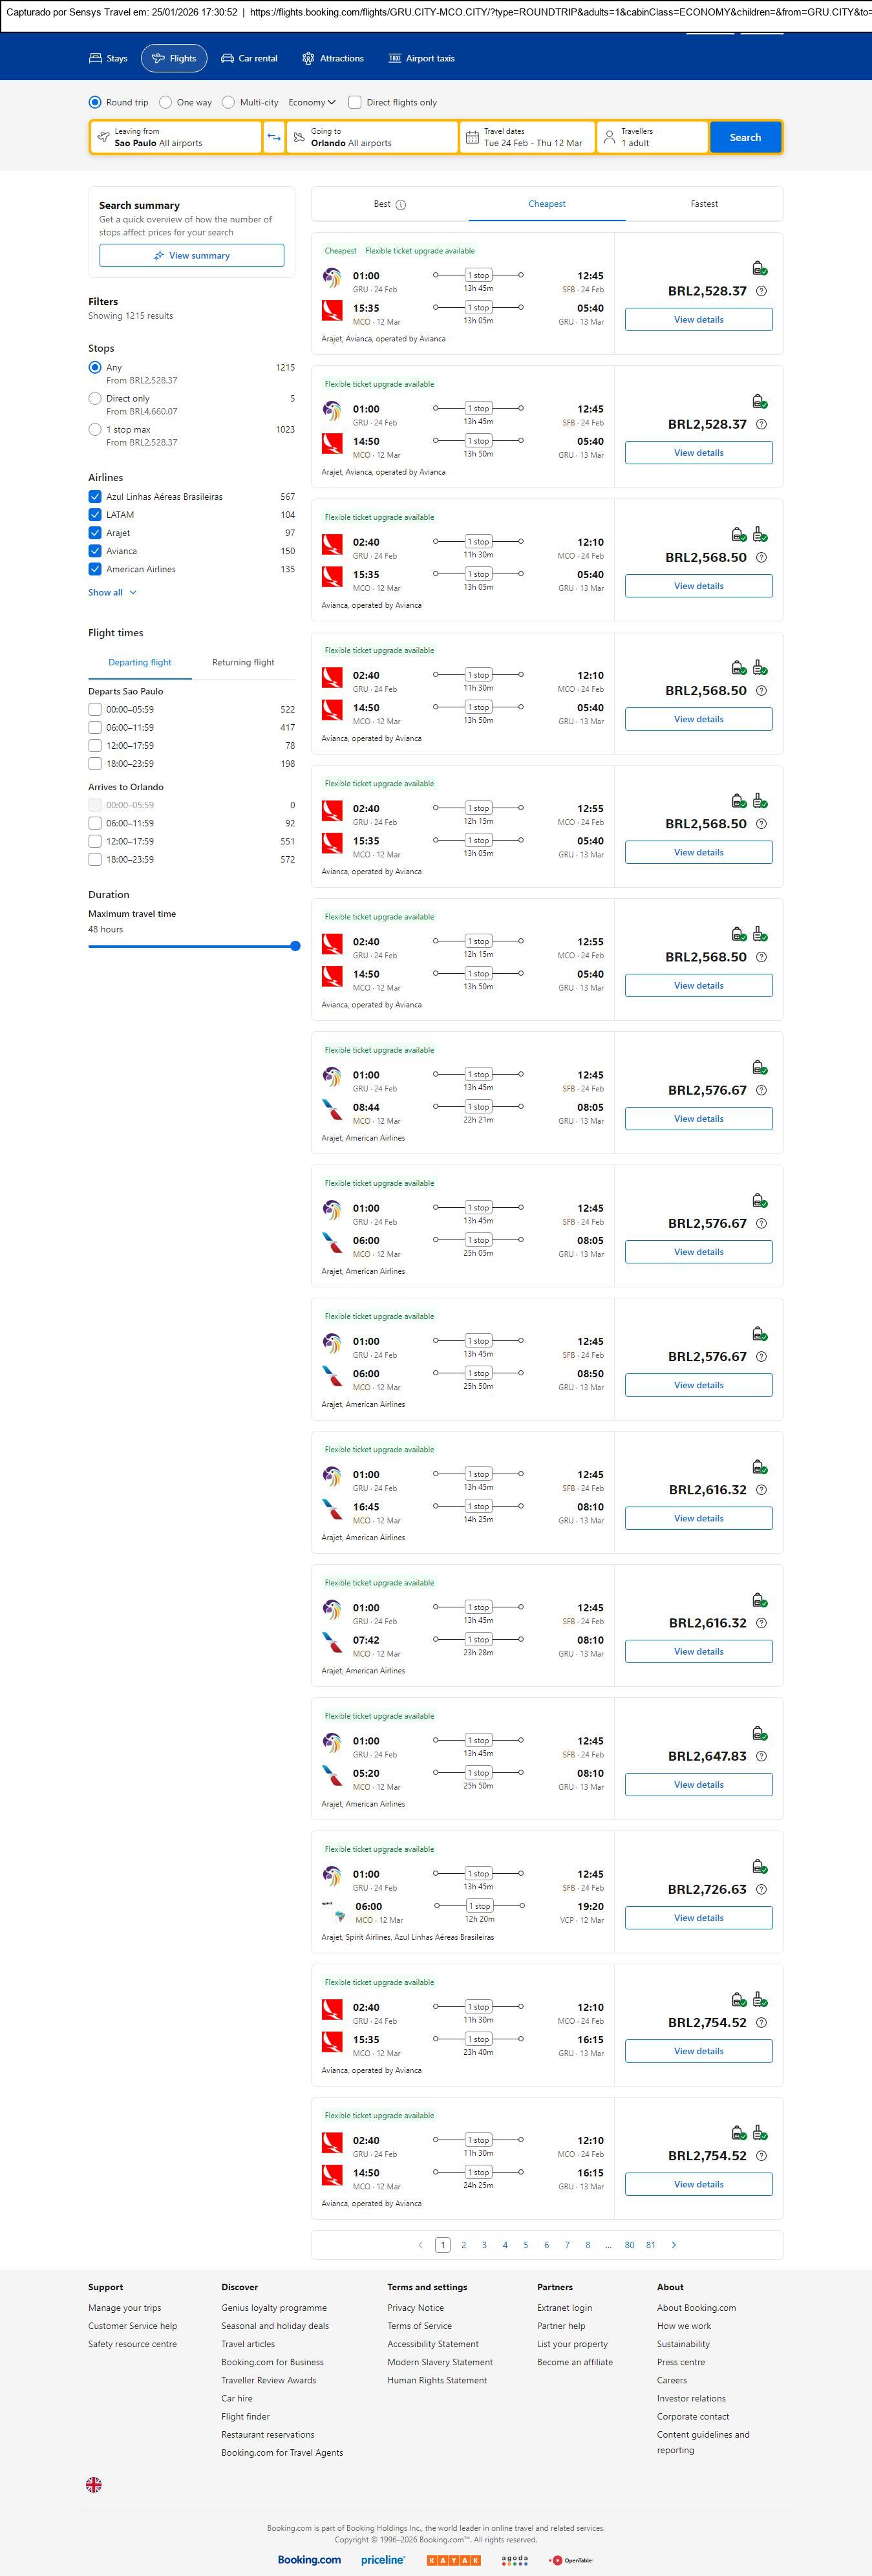Viewport: 872px width, 2576px height.
Task: Click the info icon next to Best tab
Action: coord(401,205)
